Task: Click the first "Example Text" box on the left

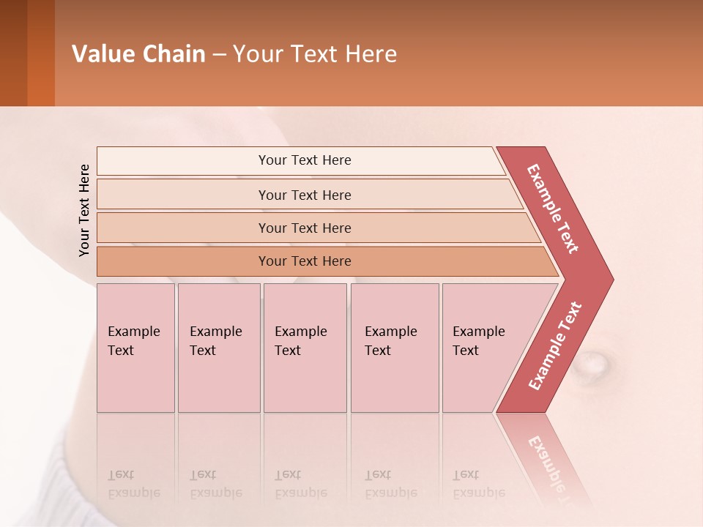Action: pos(135,348)
